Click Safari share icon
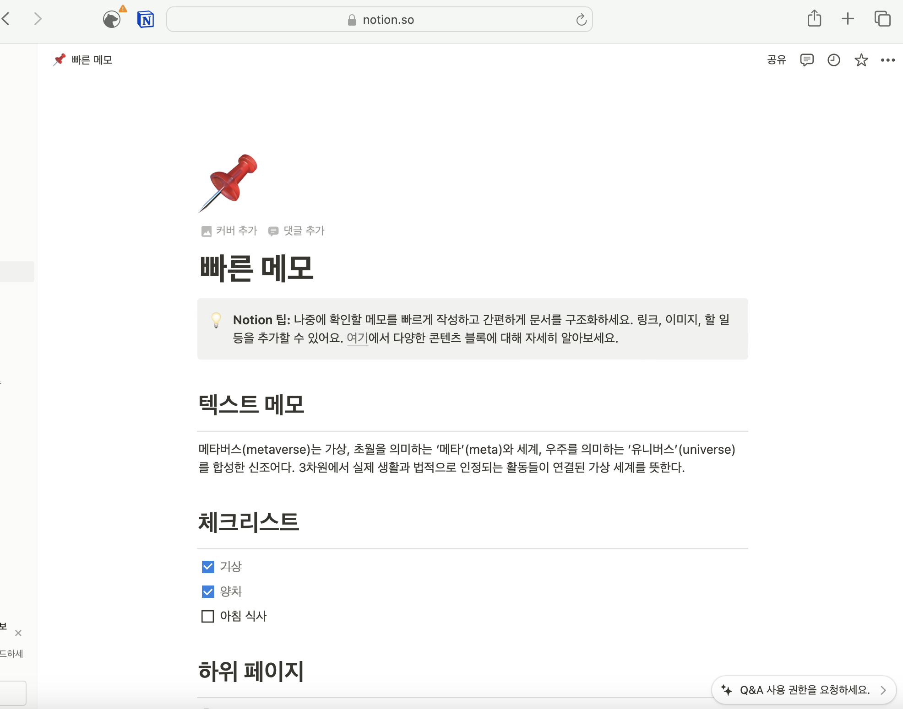 [x=814, y=19]
